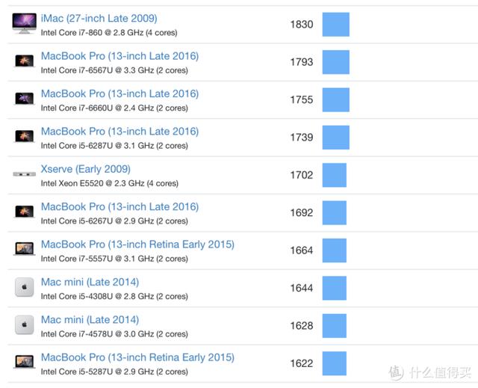This screenshot has width=478, height=388.
Task: Click the MacBook Pro Retina thumbnail in i7-5557U row
Action: pyautogui.click(x=25, y=249)
